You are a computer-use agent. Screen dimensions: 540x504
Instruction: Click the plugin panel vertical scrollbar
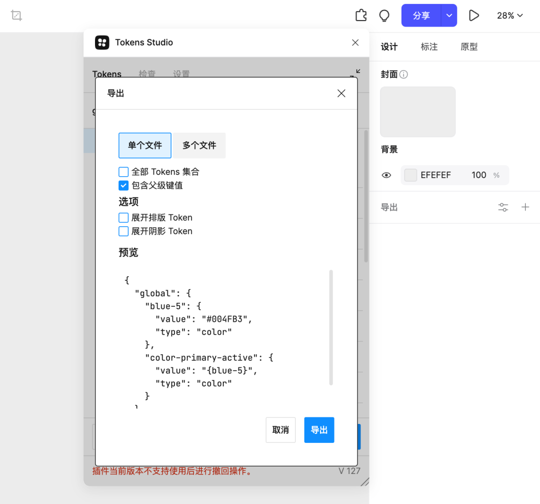click(366, 196)
